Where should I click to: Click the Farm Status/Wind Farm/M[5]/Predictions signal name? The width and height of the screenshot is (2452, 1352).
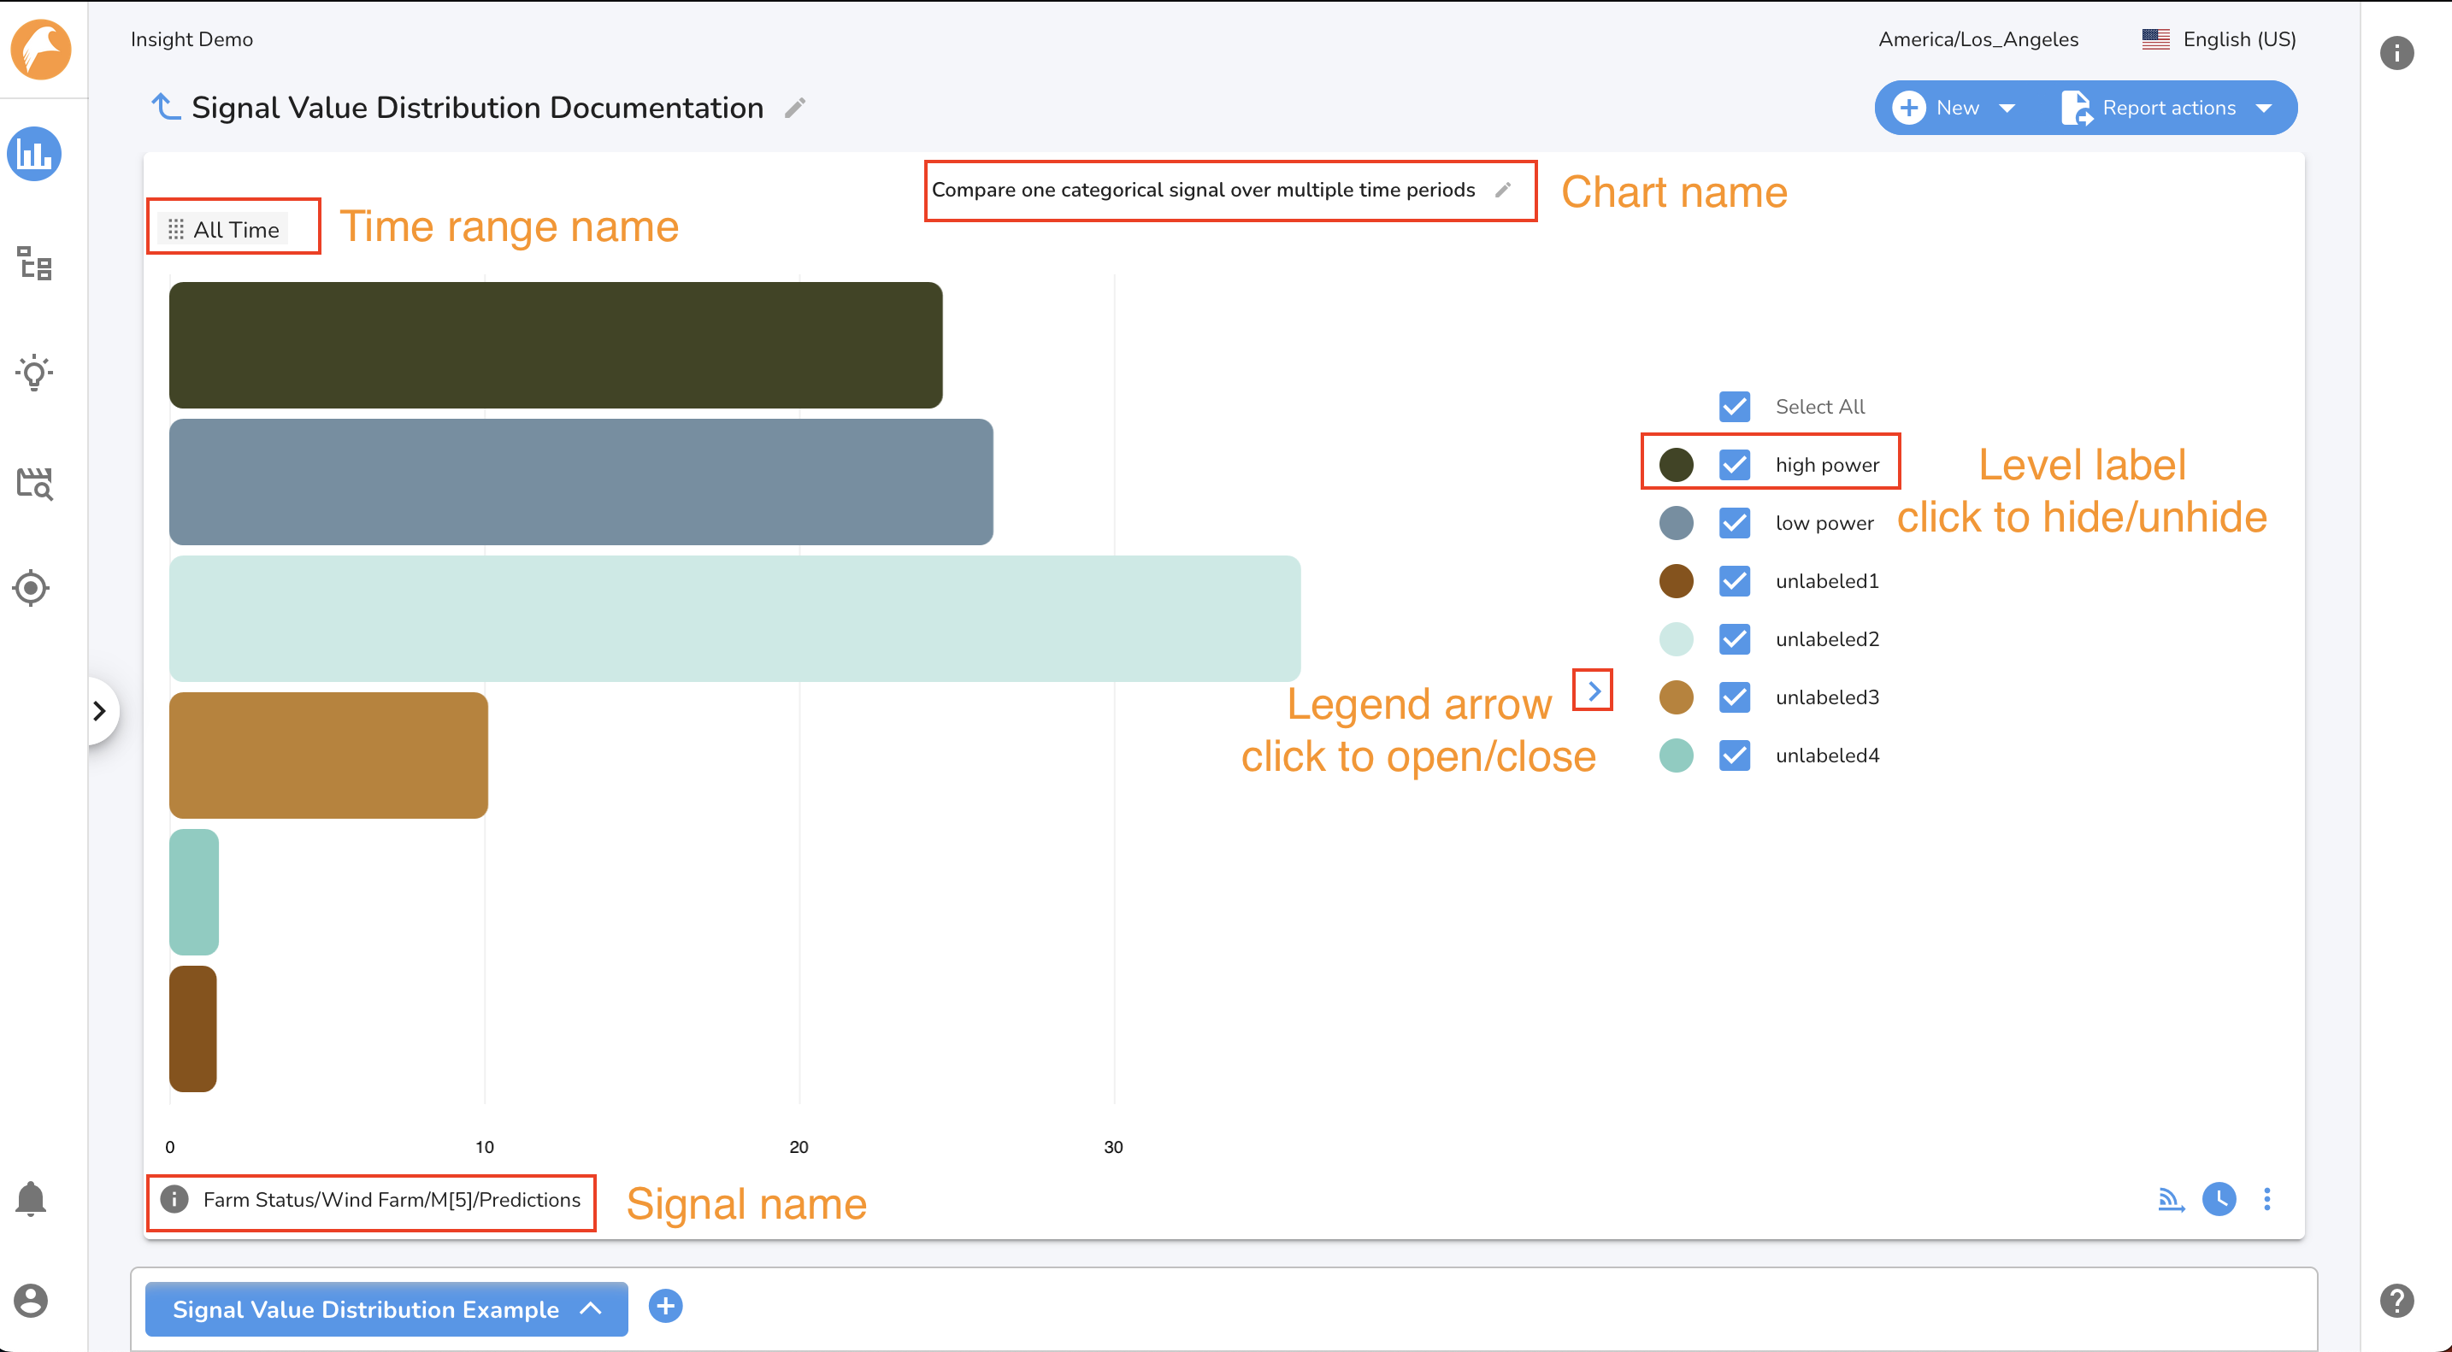click(392, 1199)
